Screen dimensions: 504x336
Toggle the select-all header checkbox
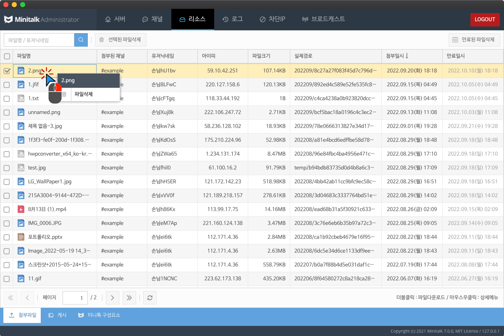pyautogui.click(x=7, y=56)
